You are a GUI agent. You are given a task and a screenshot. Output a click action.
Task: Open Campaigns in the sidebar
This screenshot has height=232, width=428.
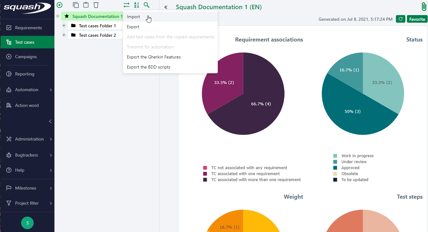pyautogui.click(x=26, y=57)
